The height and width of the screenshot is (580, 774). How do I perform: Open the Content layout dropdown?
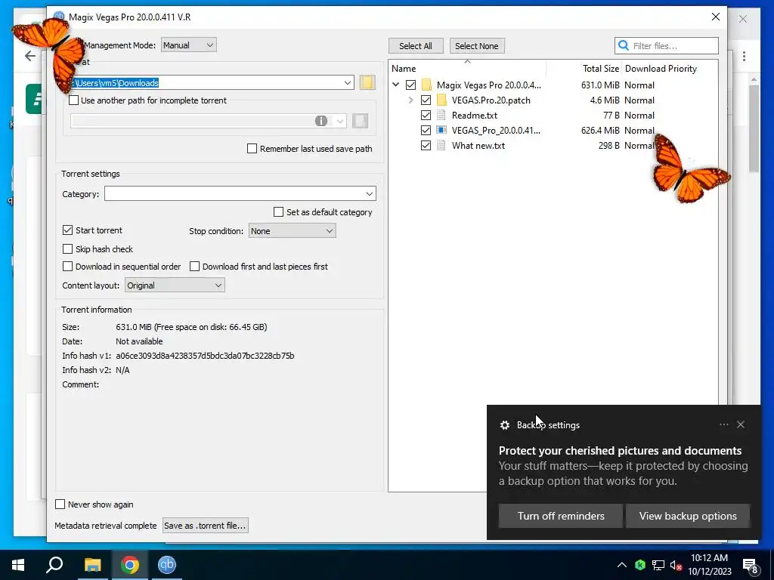pyautogui.click(x=175, y=285)
